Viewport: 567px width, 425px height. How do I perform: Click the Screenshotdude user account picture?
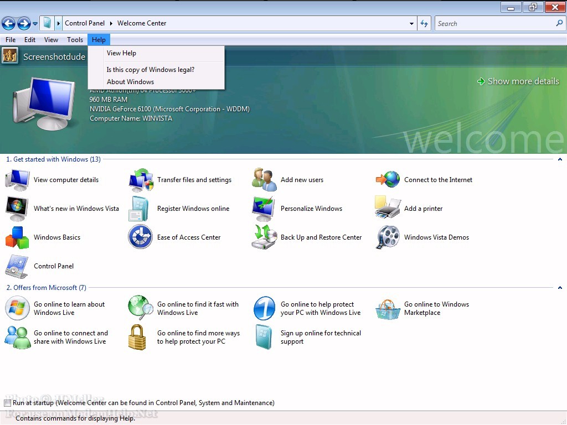pos(10,56)
